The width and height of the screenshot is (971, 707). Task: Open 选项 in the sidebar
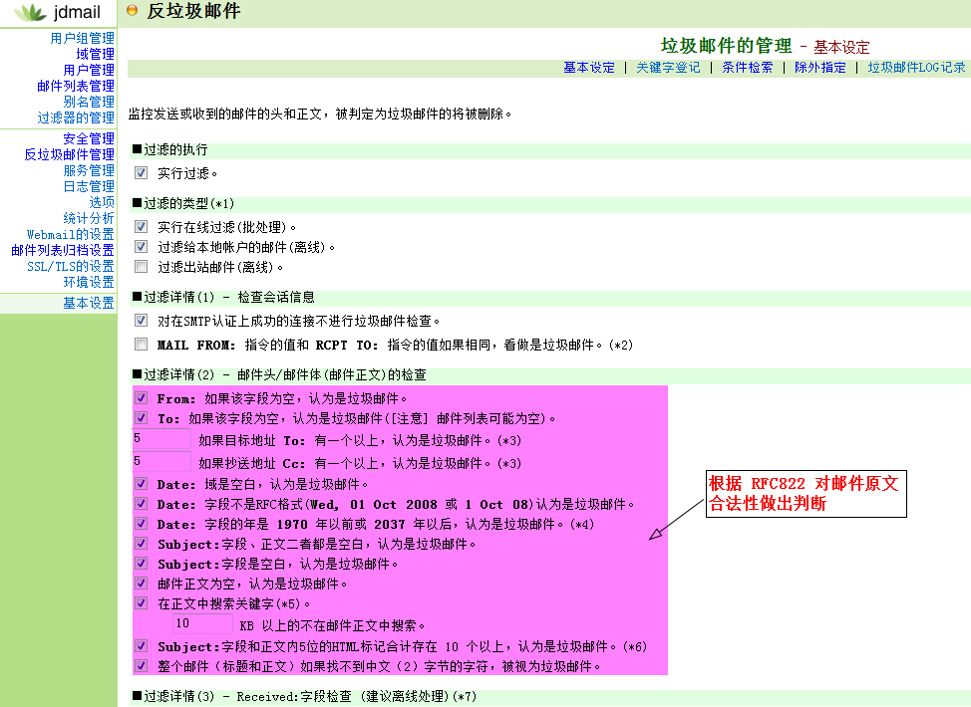[x=102, y=202]
